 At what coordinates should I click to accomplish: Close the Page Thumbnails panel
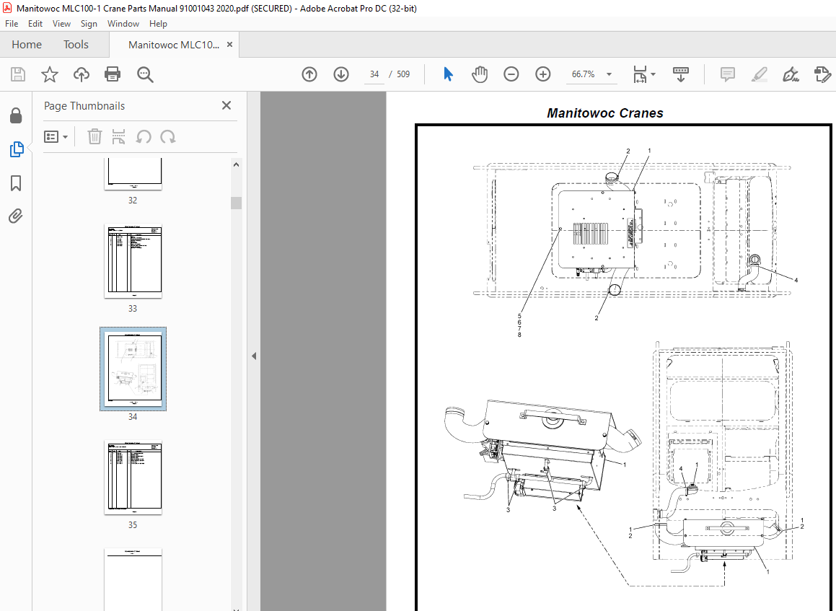click(x=226, y=105)
